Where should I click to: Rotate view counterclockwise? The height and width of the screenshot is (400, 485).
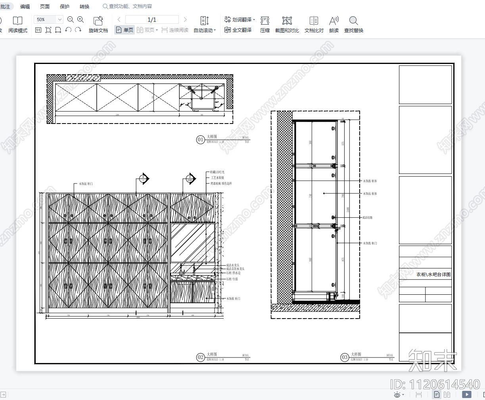68,30
